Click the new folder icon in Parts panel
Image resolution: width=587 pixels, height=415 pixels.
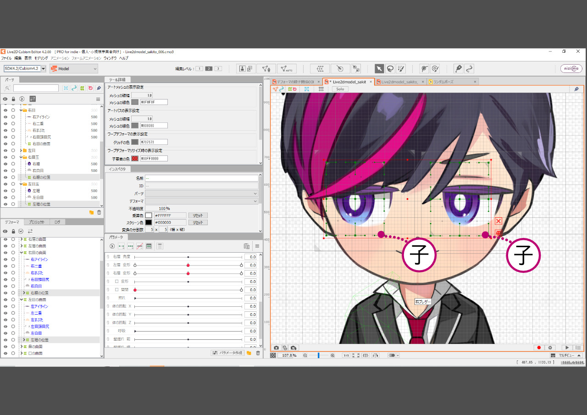pyautogui.click(x=92, y=212)
